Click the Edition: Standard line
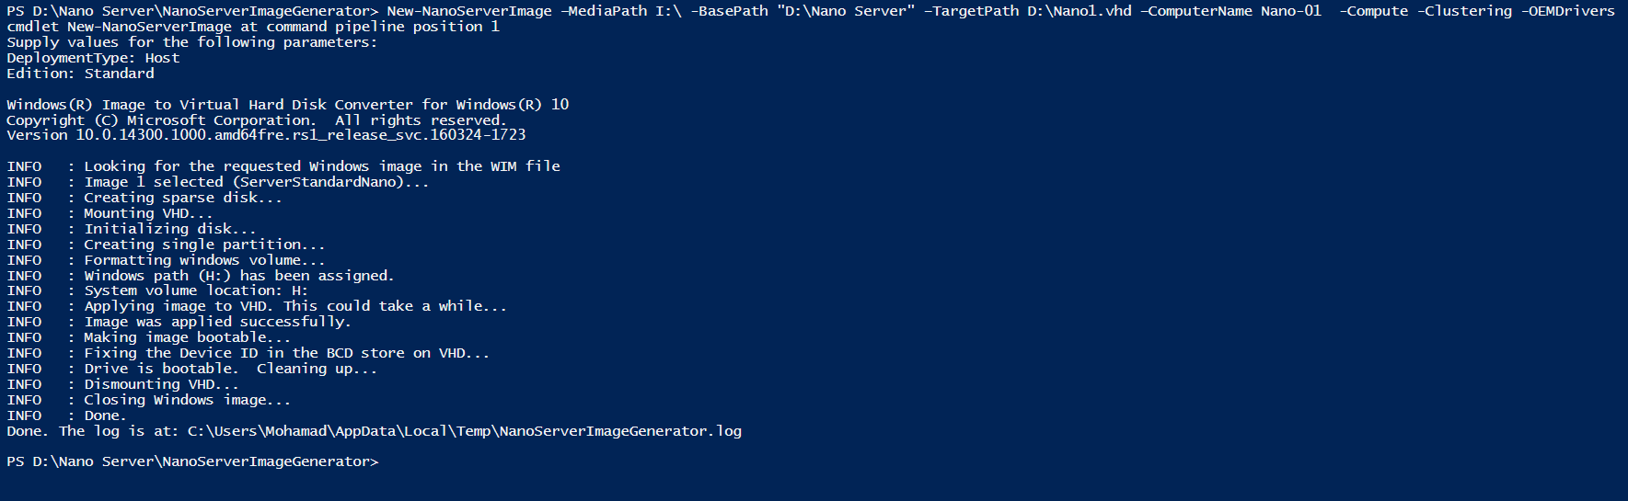Screen dimensions: 1628x501 click(x=80, y=74)
